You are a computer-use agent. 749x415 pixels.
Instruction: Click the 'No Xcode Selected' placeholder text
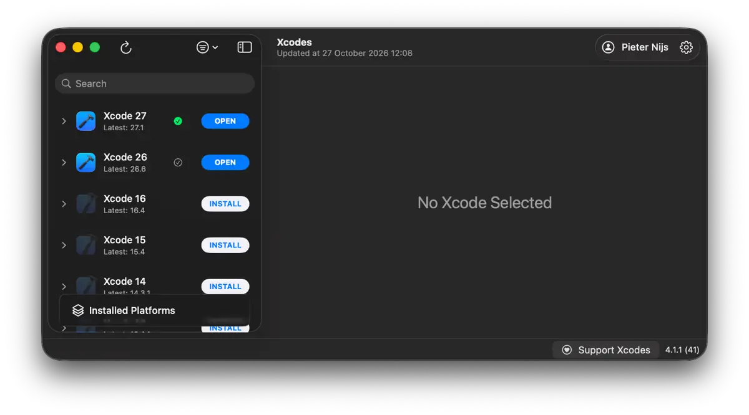(484, 203)
